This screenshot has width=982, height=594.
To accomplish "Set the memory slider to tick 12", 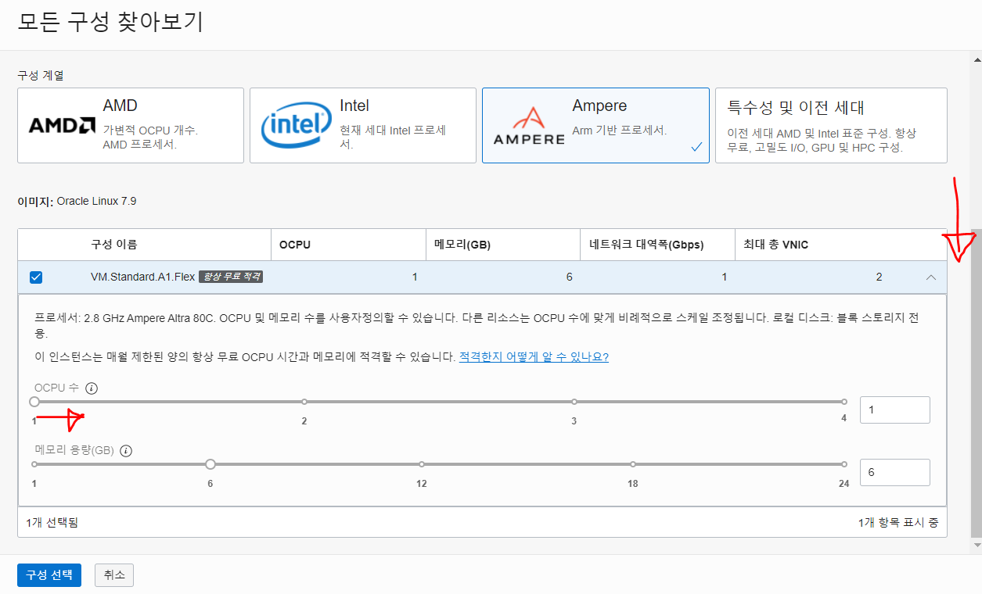I will pyautogui.click(x=422, y=464).
